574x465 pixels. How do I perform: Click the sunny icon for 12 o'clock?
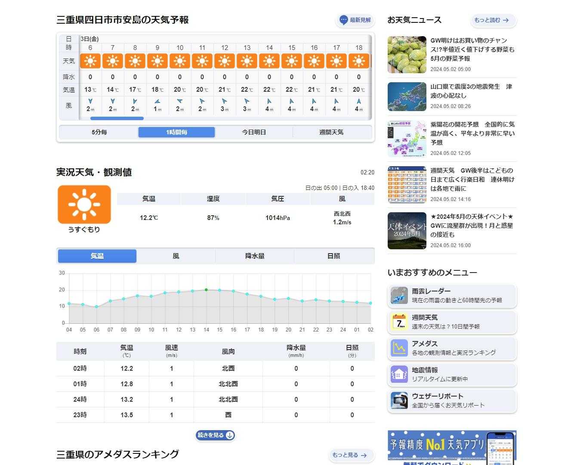pyautogui.click(x=225, y=61)
